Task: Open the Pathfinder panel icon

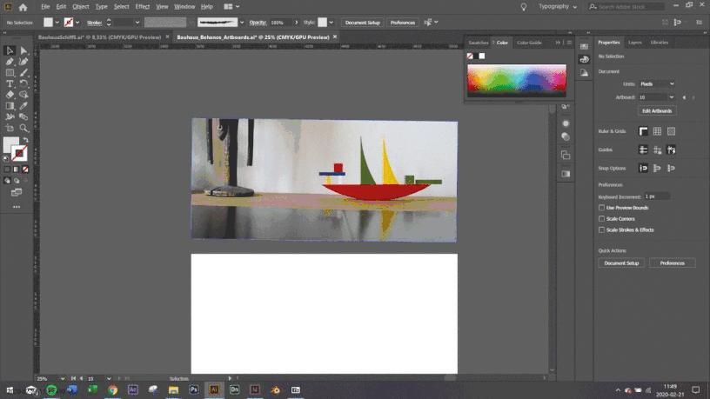Action: [x=566, y=155]
